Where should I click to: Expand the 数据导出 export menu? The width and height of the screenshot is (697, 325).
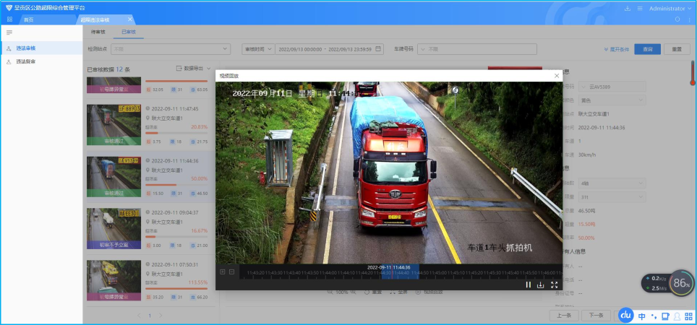click(x=194, y=69)
